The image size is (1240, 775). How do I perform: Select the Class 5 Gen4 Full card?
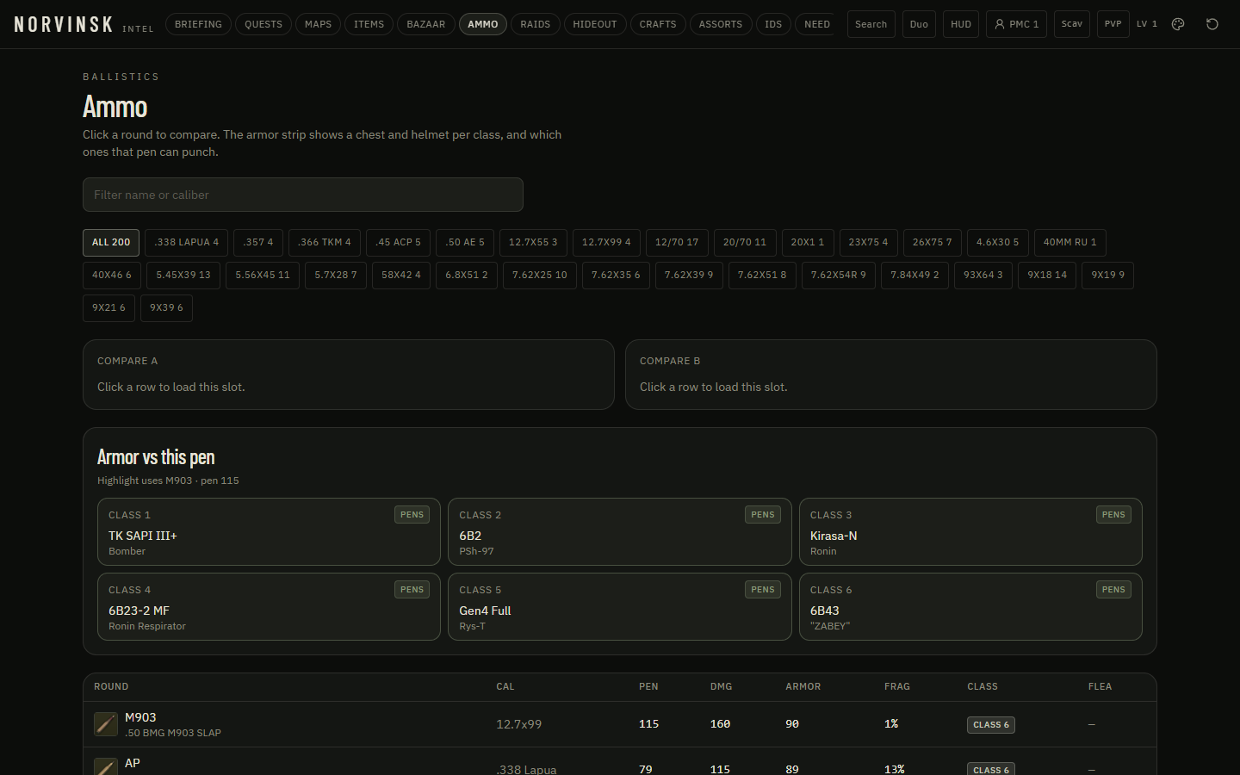click(x=620, y=607)
